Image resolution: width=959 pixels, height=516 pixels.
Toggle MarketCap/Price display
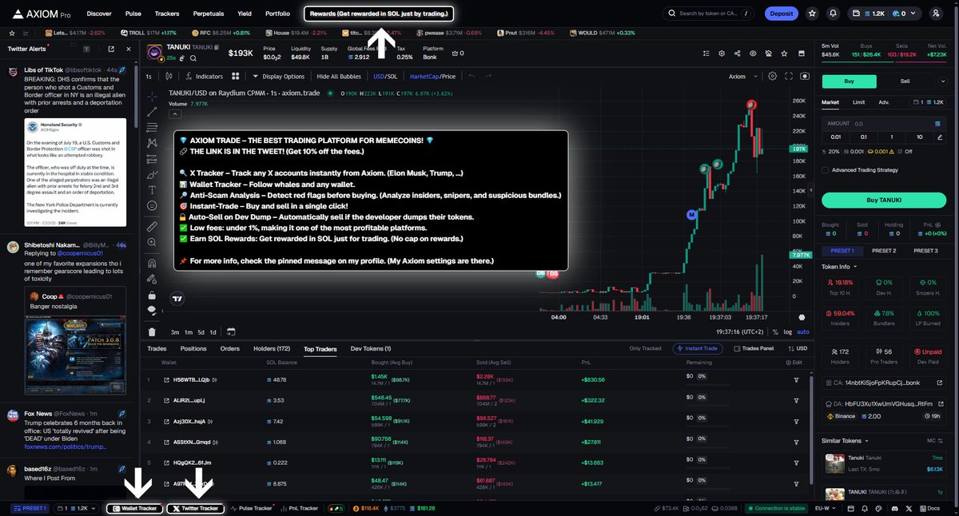(x=432, y=77)
